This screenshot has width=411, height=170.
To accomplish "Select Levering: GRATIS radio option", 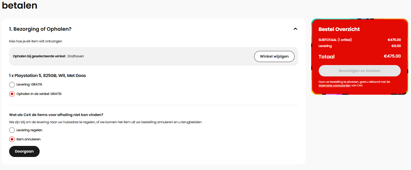I will pyautogui.click(x=12, y=85).
